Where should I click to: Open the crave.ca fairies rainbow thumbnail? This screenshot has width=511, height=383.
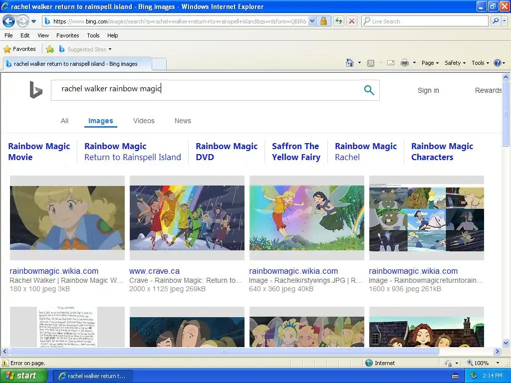pyautogui.click(x=187, y=218)
